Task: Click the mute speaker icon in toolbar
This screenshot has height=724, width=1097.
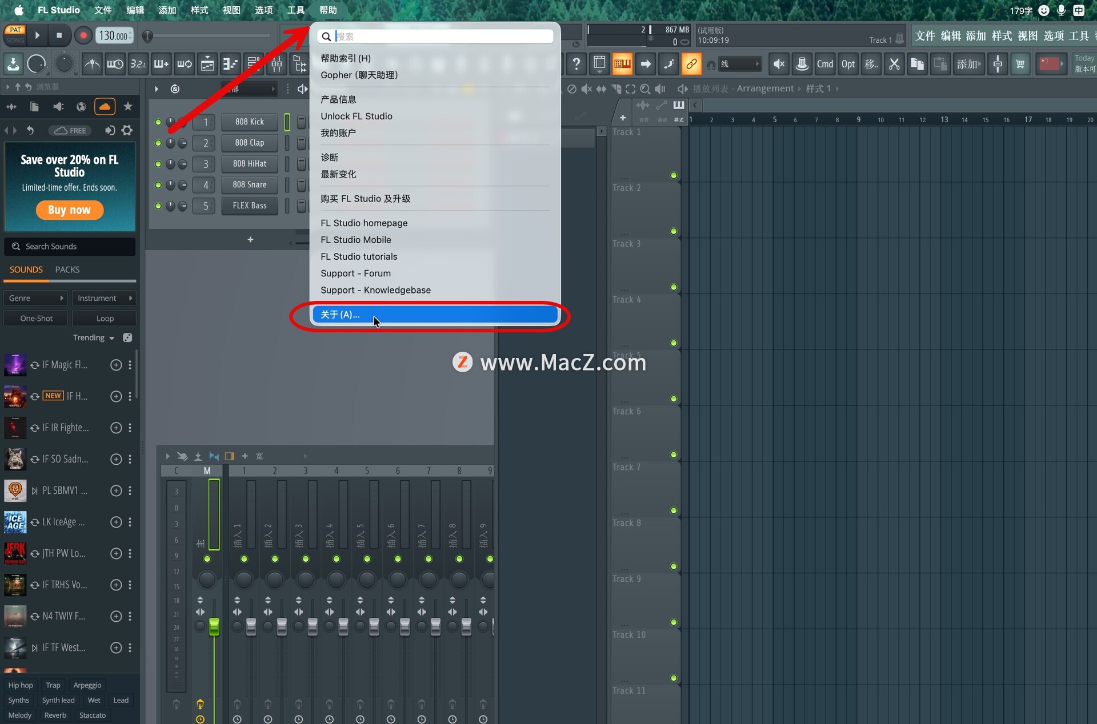Action: pyautogui.click(x=778, y=64)
